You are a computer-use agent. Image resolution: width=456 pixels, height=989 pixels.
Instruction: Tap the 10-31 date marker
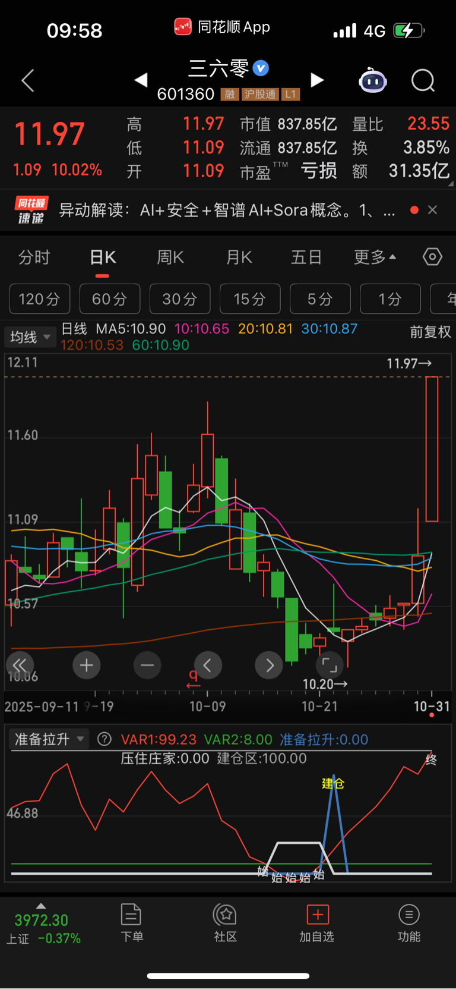(x=432, y=707)
